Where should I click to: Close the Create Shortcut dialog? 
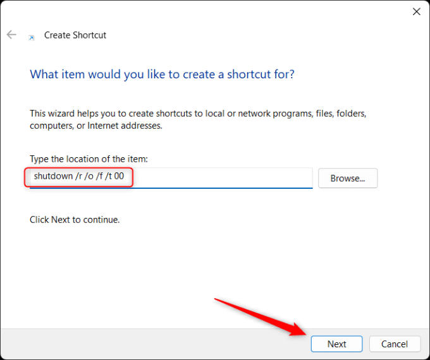coord(417,11)
